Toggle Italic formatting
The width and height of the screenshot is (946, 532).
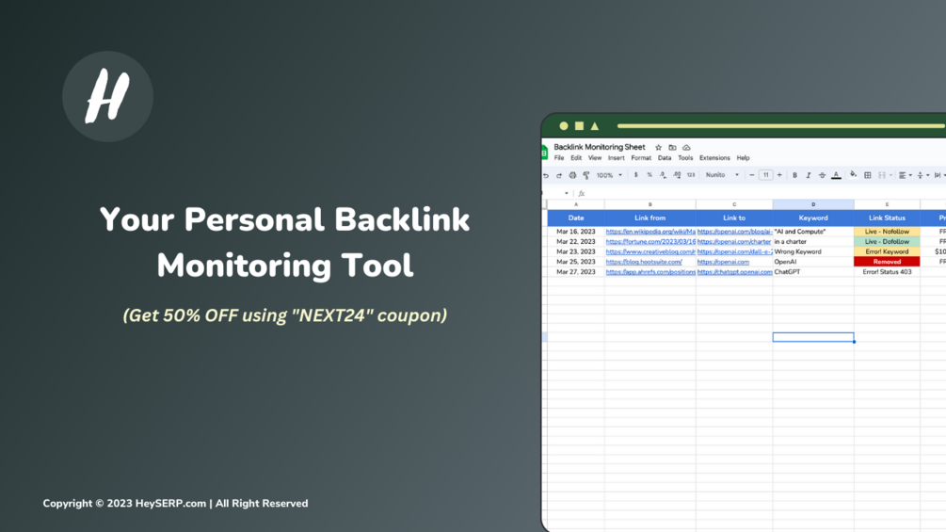click(809, 175)
